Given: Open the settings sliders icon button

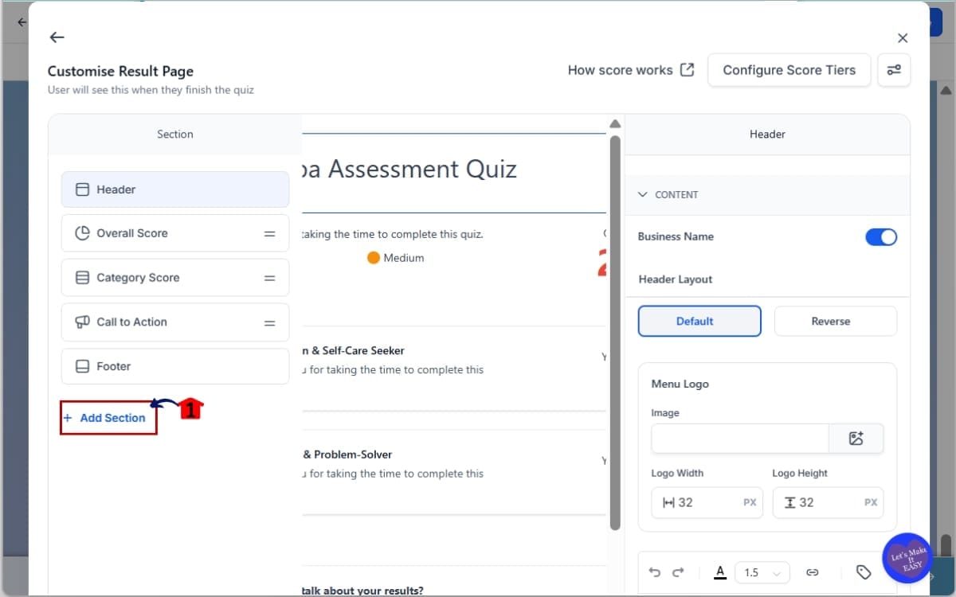Looking at the screenshot, I should coord(894,70).
